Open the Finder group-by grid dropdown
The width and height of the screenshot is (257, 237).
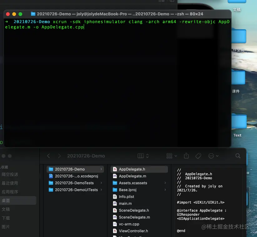coord(171,156)
